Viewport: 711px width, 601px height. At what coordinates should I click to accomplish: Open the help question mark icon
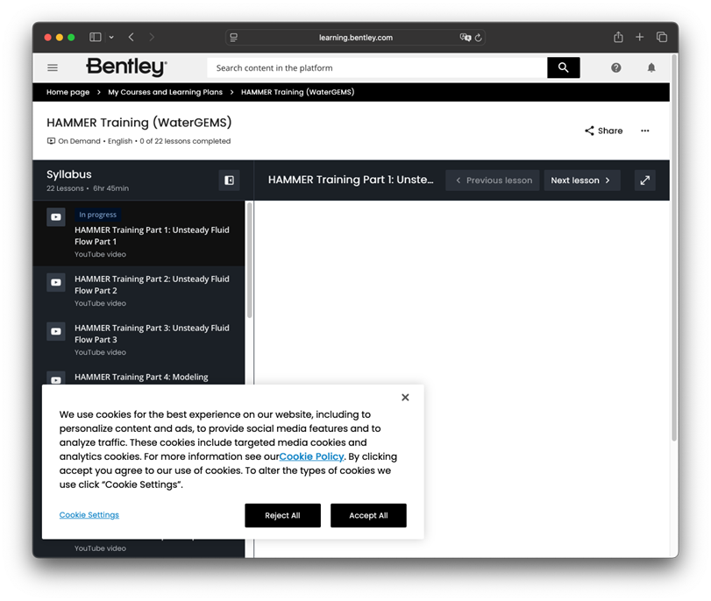pos(615,67)
